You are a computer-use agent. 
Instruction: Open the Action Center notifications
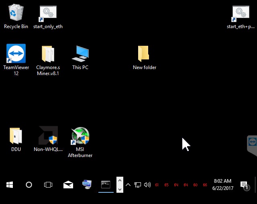click(x=244, y=185)
